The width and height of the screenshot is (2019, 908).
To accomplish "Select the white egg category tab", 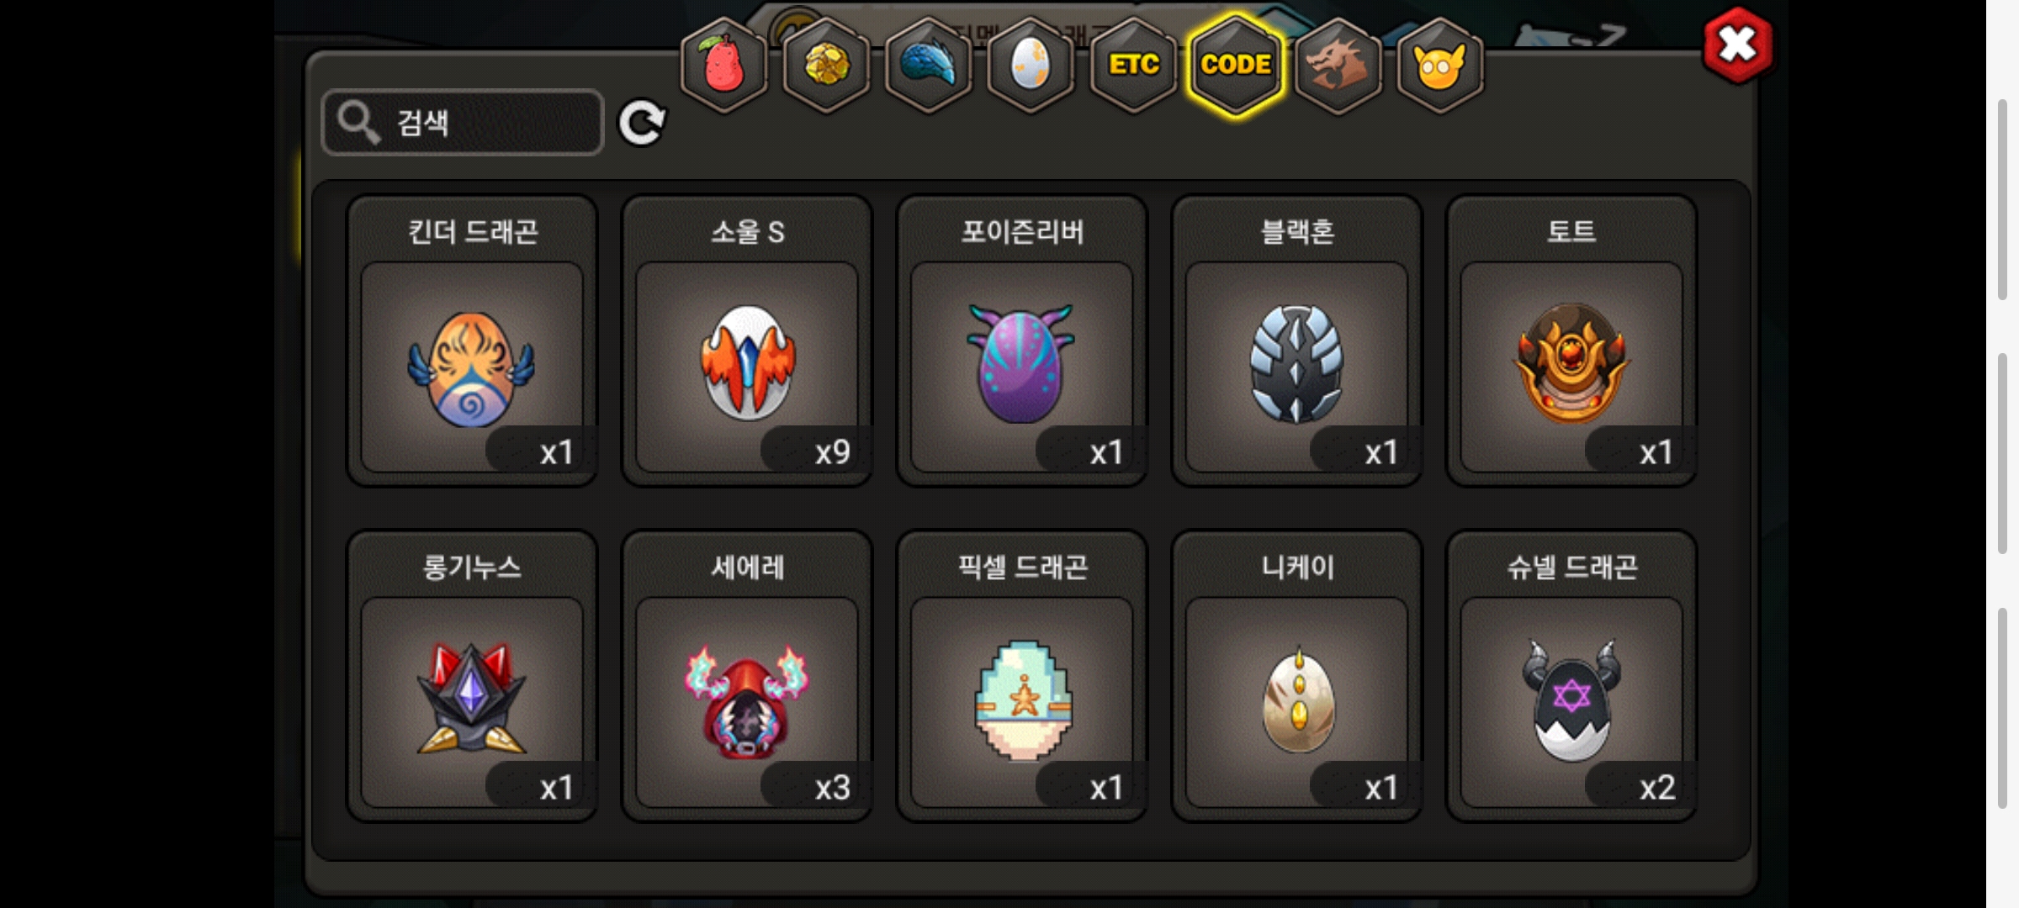I will point(1031,66).
